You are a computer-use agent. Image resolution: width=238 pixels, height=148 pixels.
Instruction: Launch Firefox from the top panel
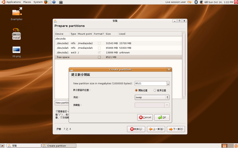click(x=46, y=2)
